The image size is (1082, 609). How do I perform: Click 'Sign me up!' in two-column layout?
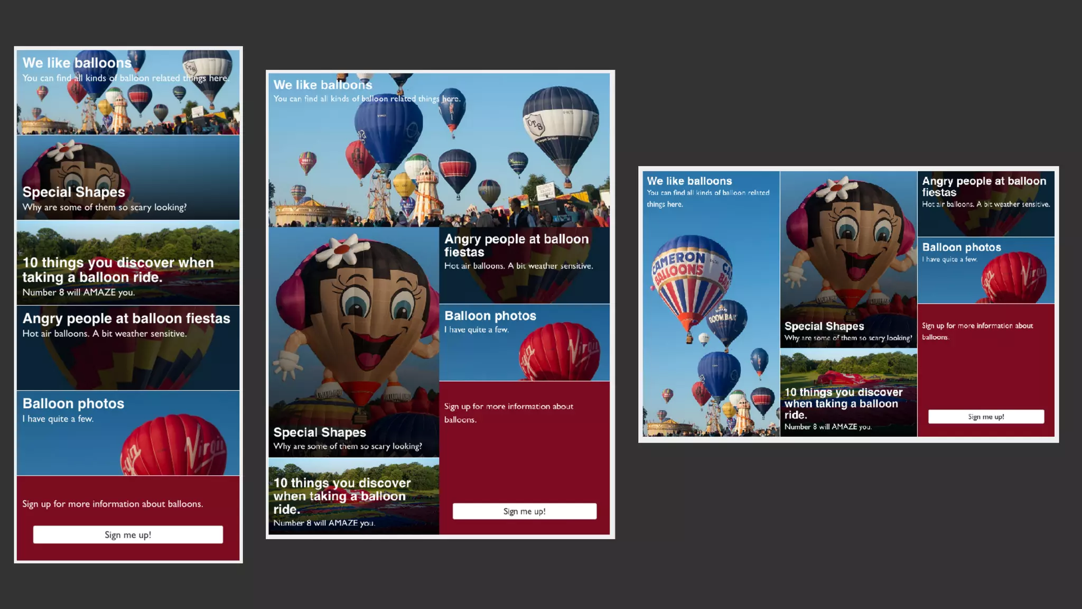pyautogui.click(x=524, y=511)
